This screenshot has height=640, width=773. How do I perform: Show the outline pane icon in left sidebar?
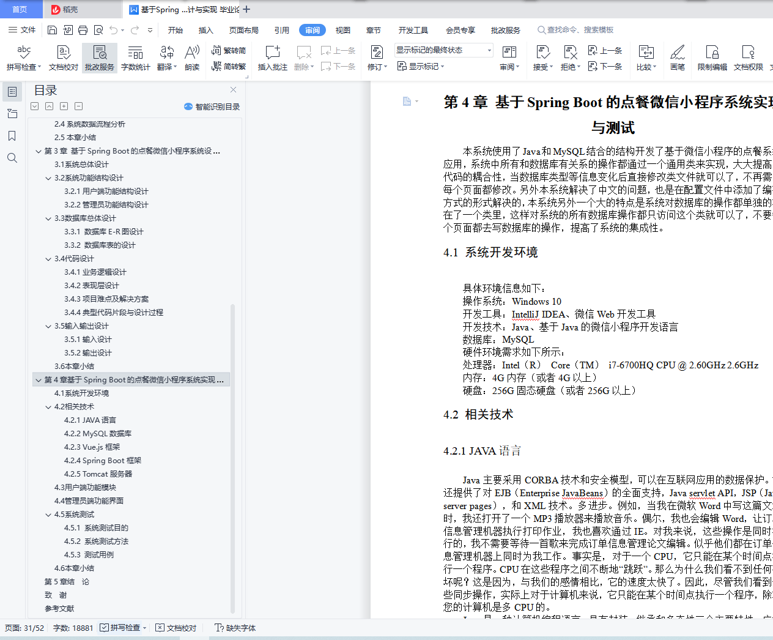pos(12,92)
